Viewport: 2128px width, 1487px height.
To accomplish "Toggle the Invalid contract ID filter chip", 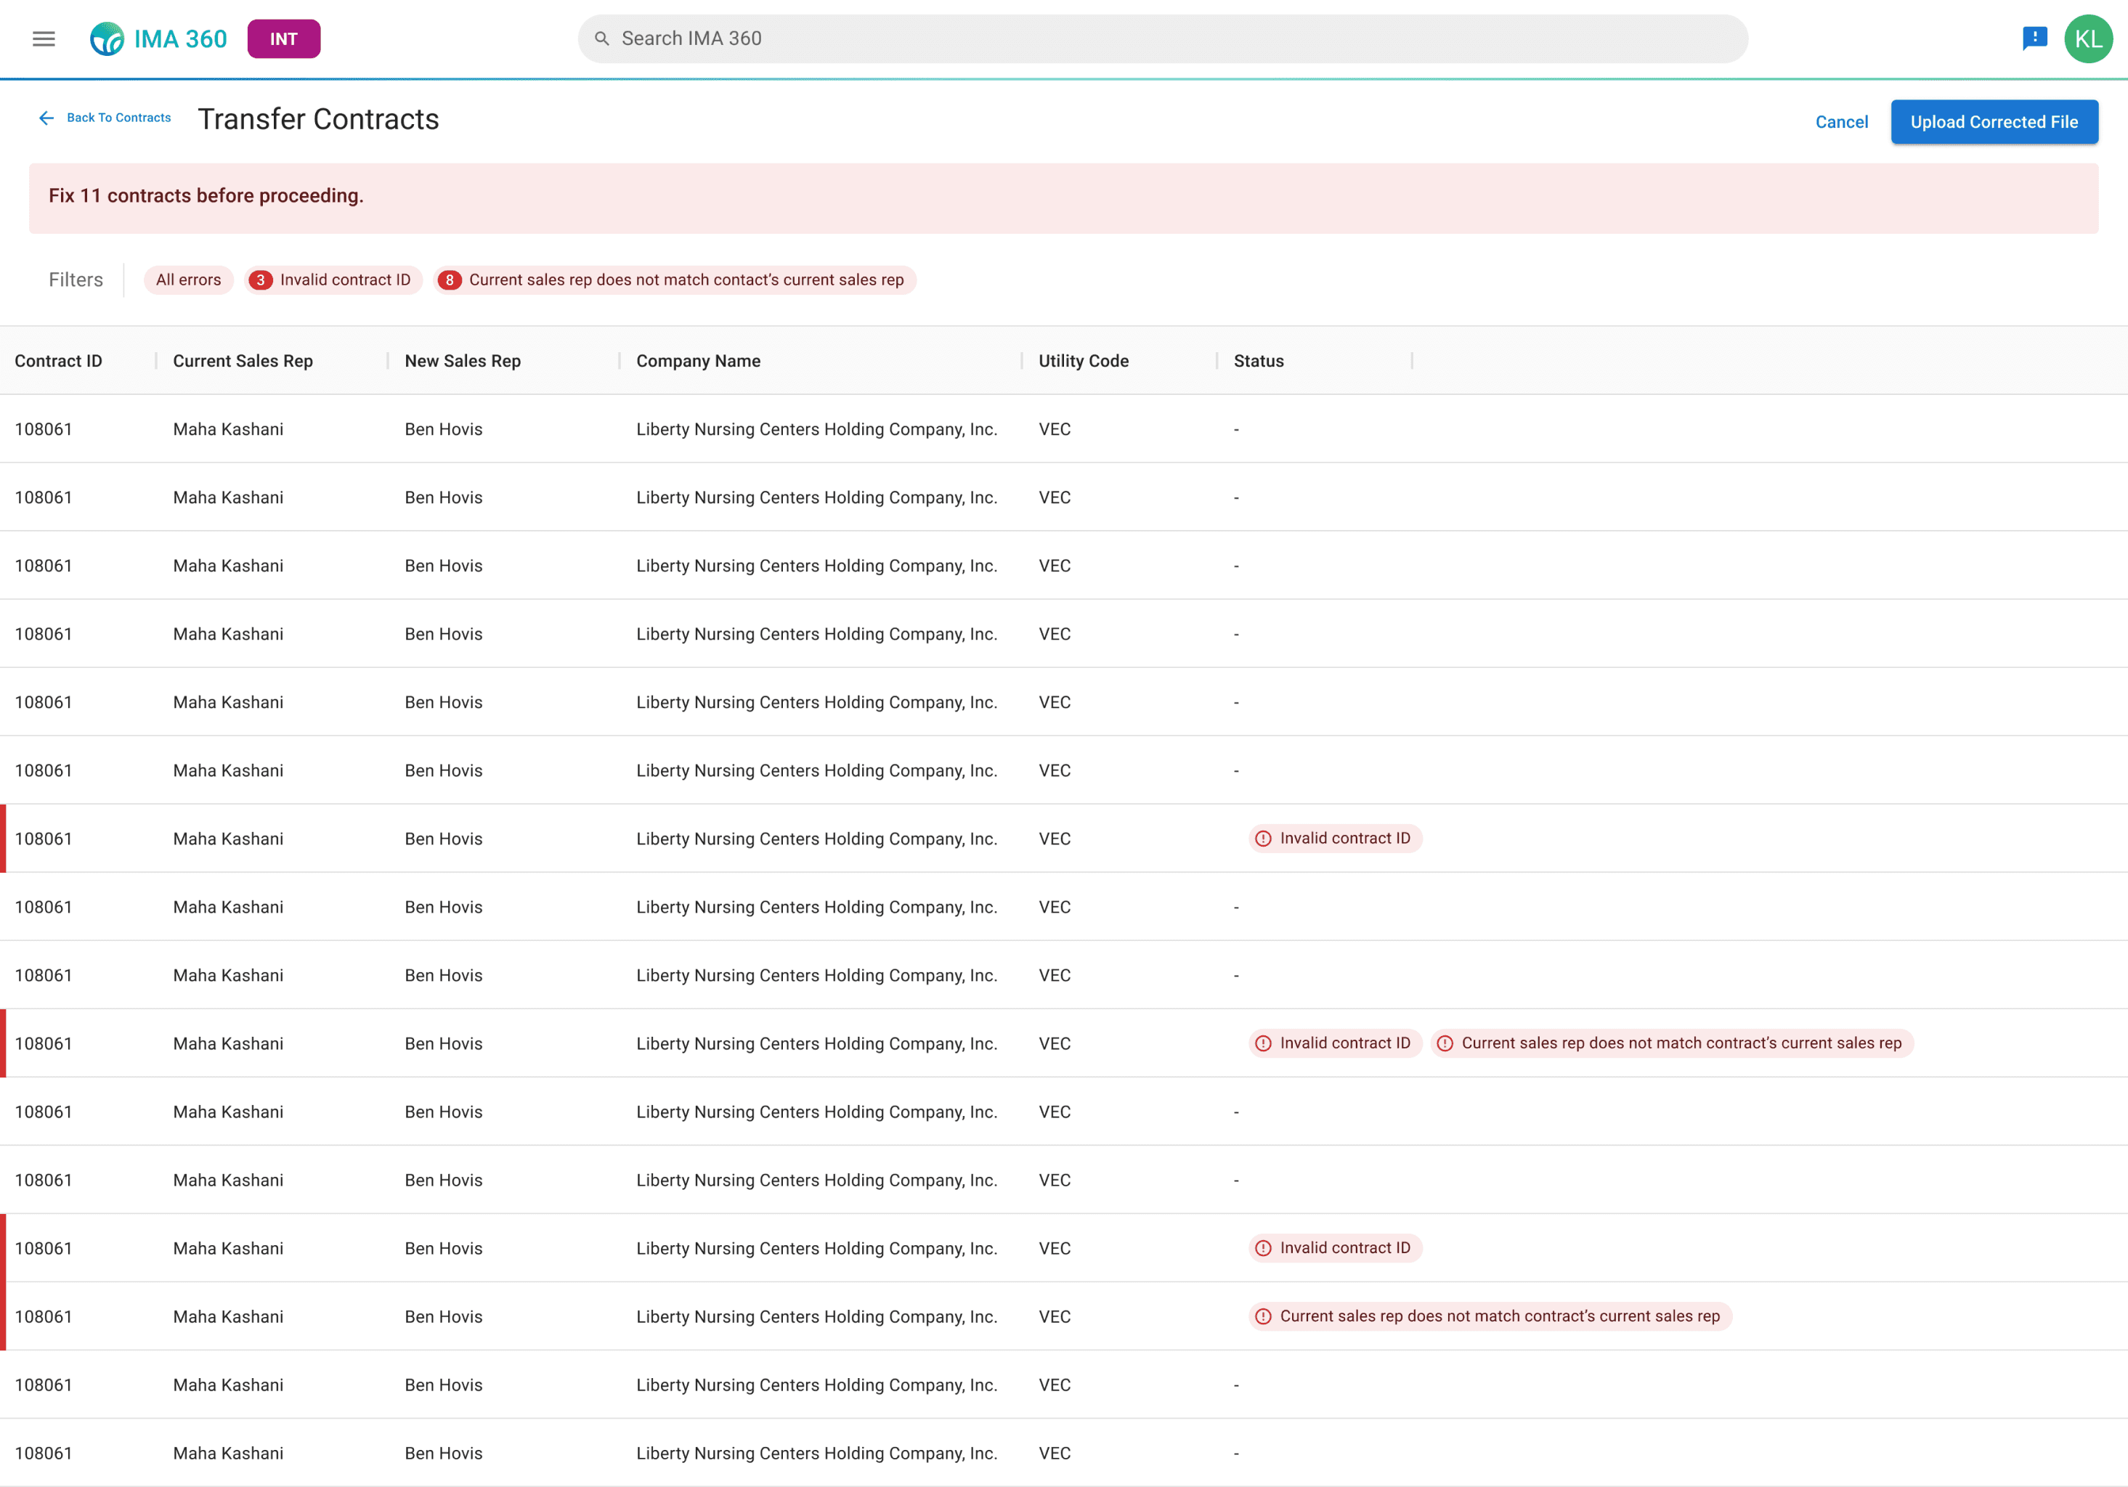I will [x=345, y=280].
